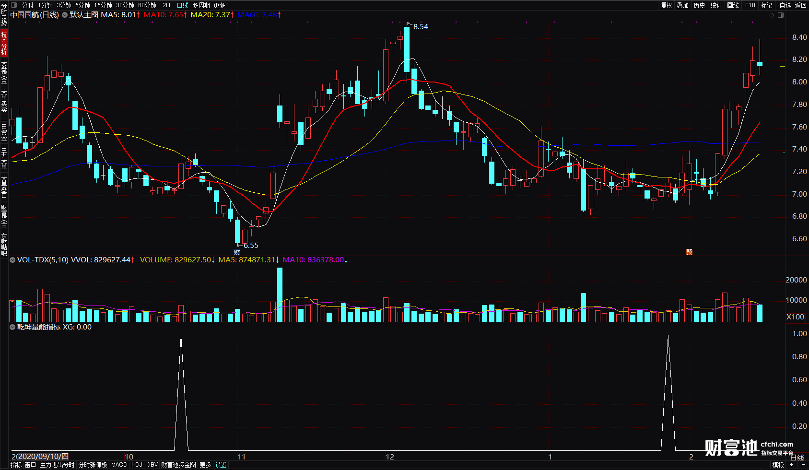Image resolution: width=809 pixels, height=470 pixels.
Task: Open the 东财贴吧 sidebar tab
Action: pos(4,245)
